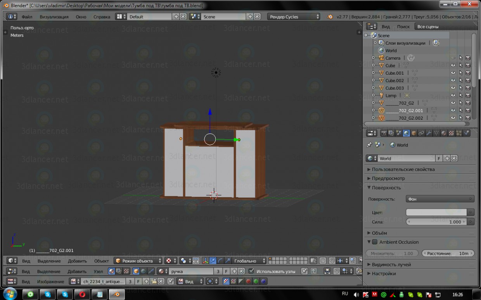Screen dimensions: 481x300
Task: Toggle visibility of Cube object
Action: [453, 65]
